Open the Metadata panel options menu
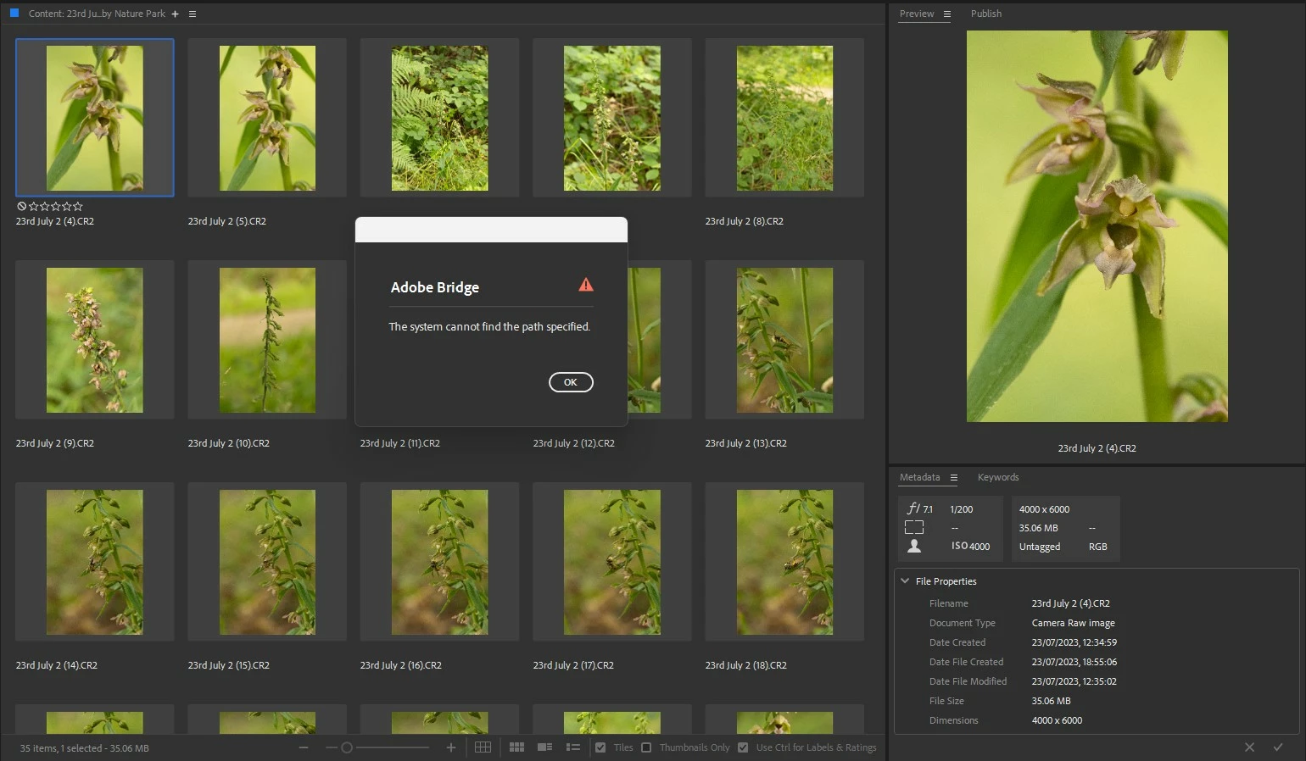Screen dimensions: 1306x761 point(954,477)
